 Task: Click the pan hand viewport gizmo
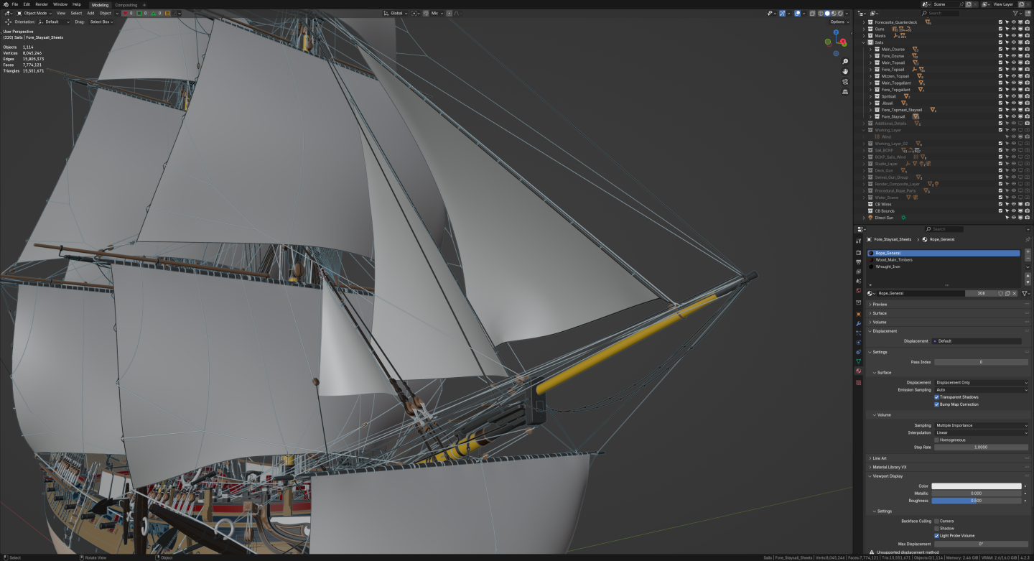(845, 72)
